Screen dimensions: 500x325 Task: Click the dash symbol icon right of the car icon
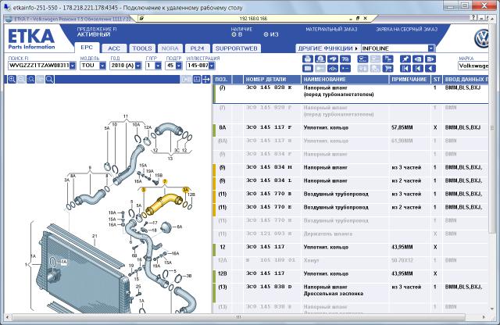coord(345,68)
